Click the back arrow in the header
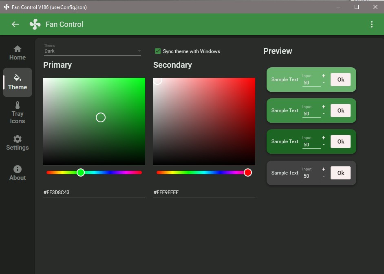 (x=15, y=24)
